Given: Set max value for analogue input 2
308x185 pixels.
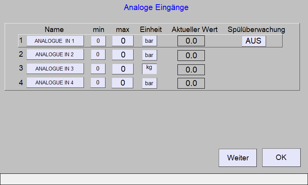Looking at the screenshot, I should (x=123, y=55).
